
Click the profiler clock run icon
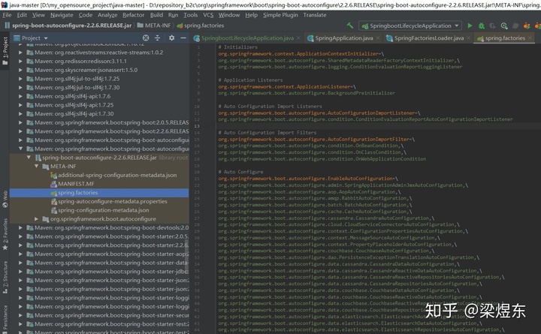(x=504, y=26)
